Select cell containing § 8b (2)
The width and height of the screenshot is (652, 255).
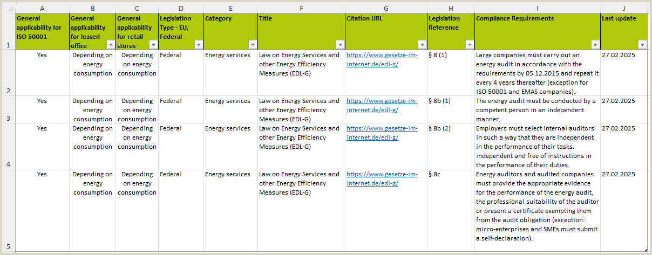451,146
